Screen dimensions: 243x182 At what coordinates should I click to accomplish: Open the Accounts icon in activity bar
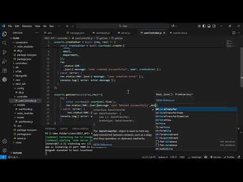point(5,141)
